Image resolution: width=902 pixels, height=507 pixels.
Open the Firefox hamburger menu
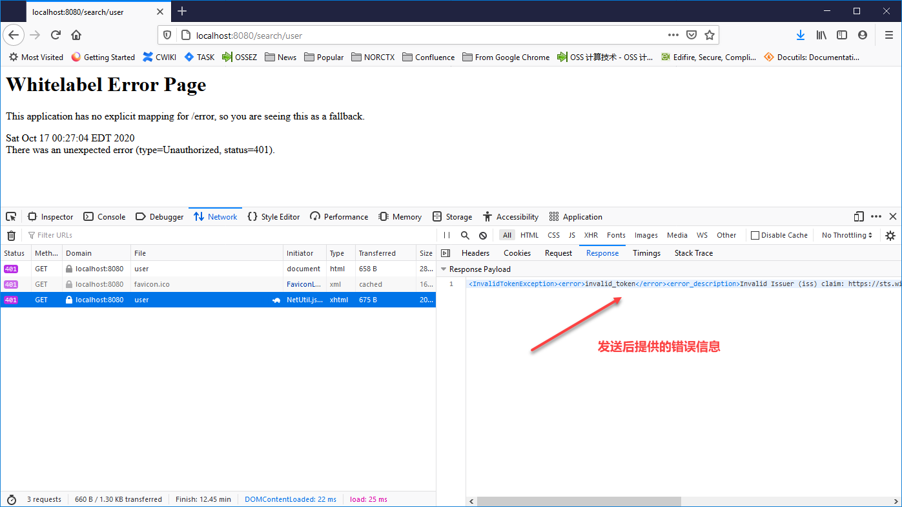(x=888, y=35)
